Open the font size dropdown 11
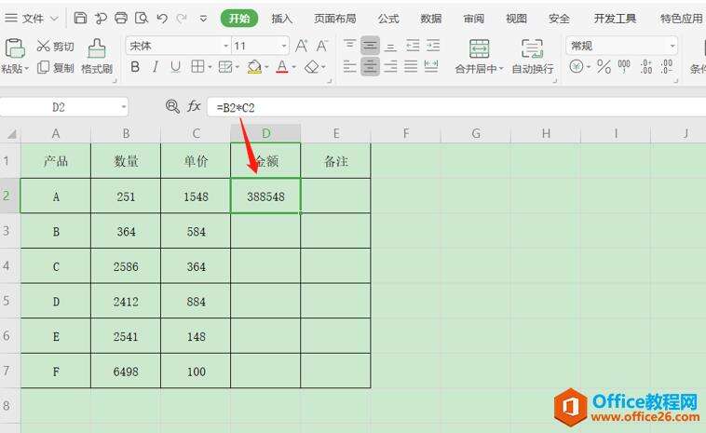706x433 pixels. pyautogui.click(x=284, y=46)
